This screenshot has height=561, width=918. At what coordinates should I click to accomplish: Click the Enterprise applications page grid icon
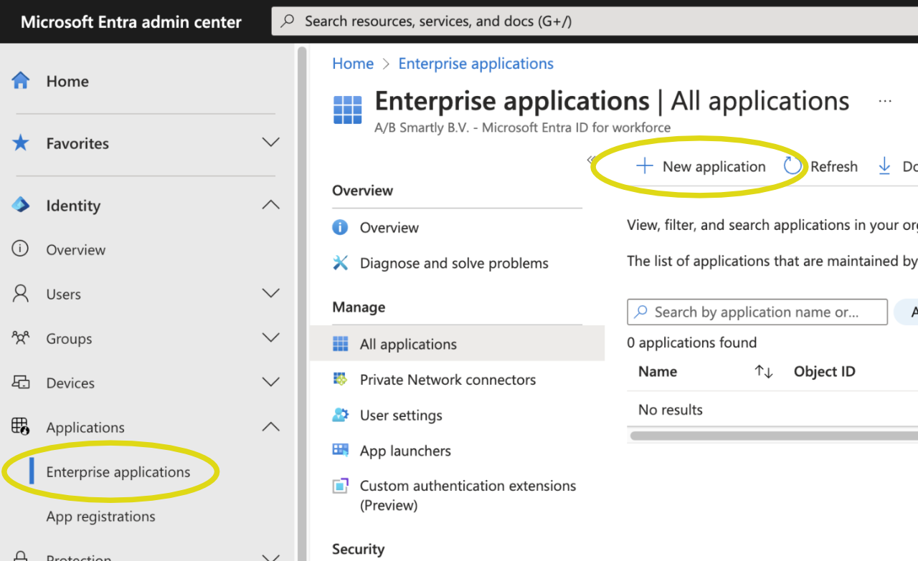(x=348, y=110)
